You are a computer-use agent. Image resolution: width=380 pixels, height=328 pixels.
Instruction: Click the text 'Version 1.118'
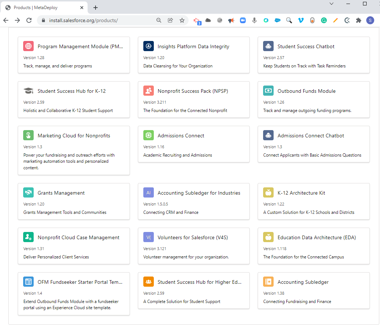click(x=275, y=249)
